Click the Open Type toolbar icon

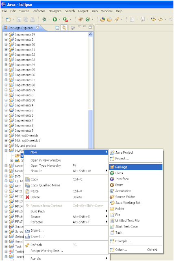pos(103,20)
